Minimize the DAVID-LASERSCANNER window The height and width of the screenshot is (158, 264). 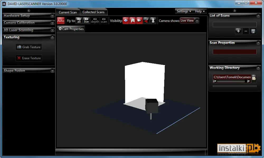(239, 3)
